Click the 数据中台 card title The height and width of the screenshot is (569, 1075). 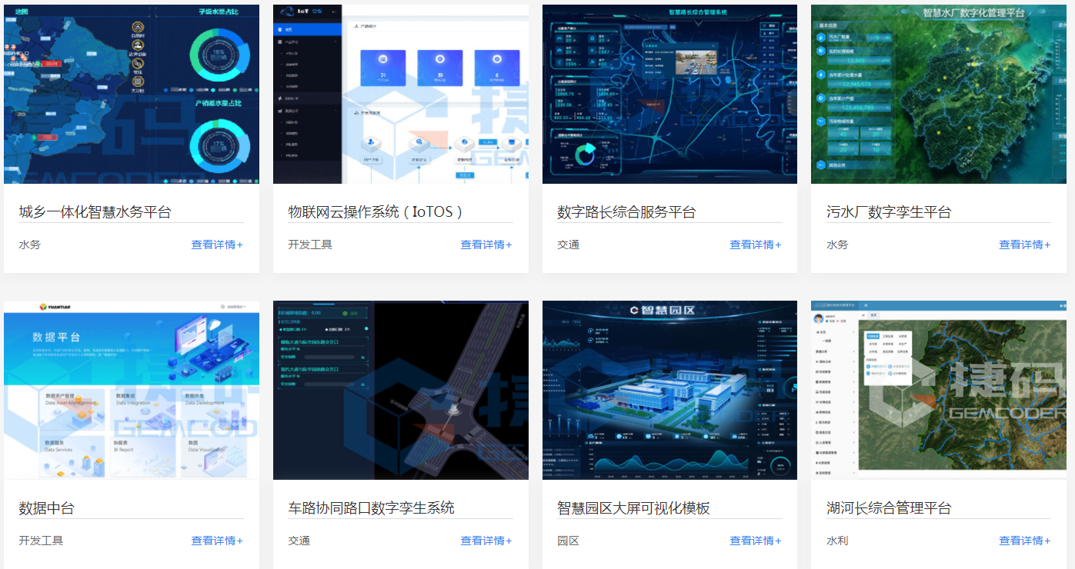47,508
